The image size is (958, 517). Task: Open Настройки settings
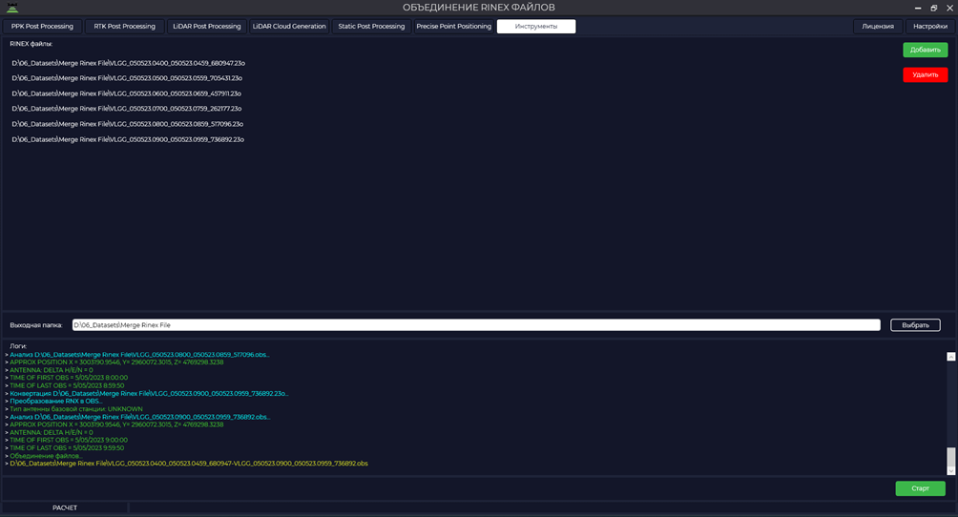point(930,27)
